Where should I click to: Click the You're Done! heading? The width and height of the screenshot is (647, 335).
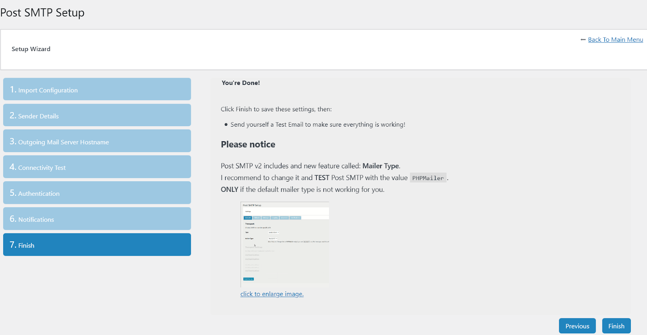tap(241, 83)
